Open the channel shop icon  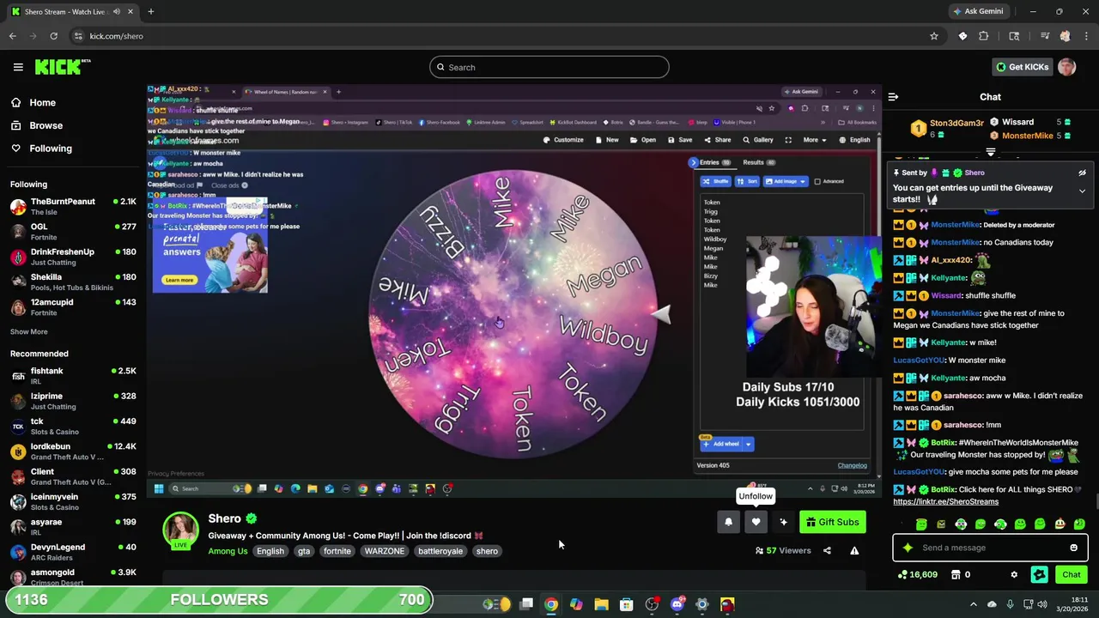[x=956, y=574]
